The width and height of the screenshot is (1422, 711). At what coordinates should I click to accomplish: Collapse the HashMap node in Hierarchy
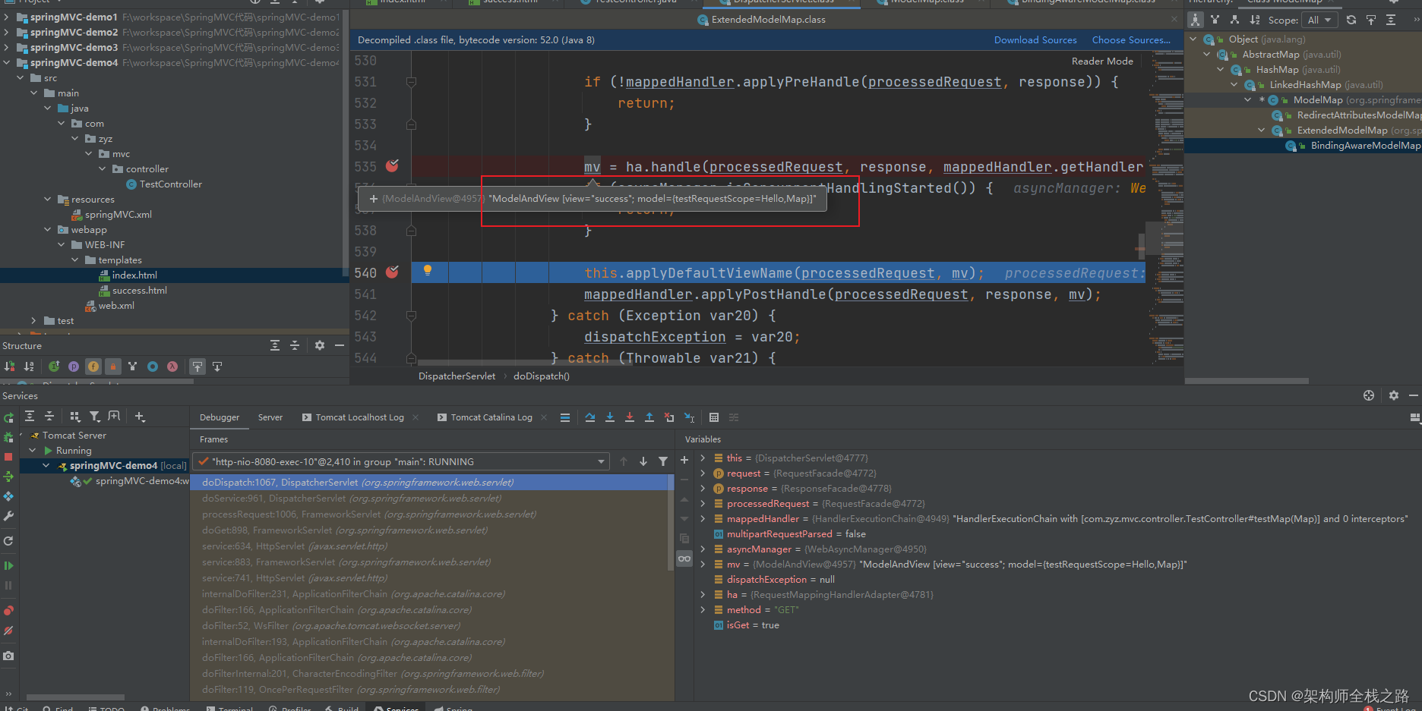pos(1221,70)
